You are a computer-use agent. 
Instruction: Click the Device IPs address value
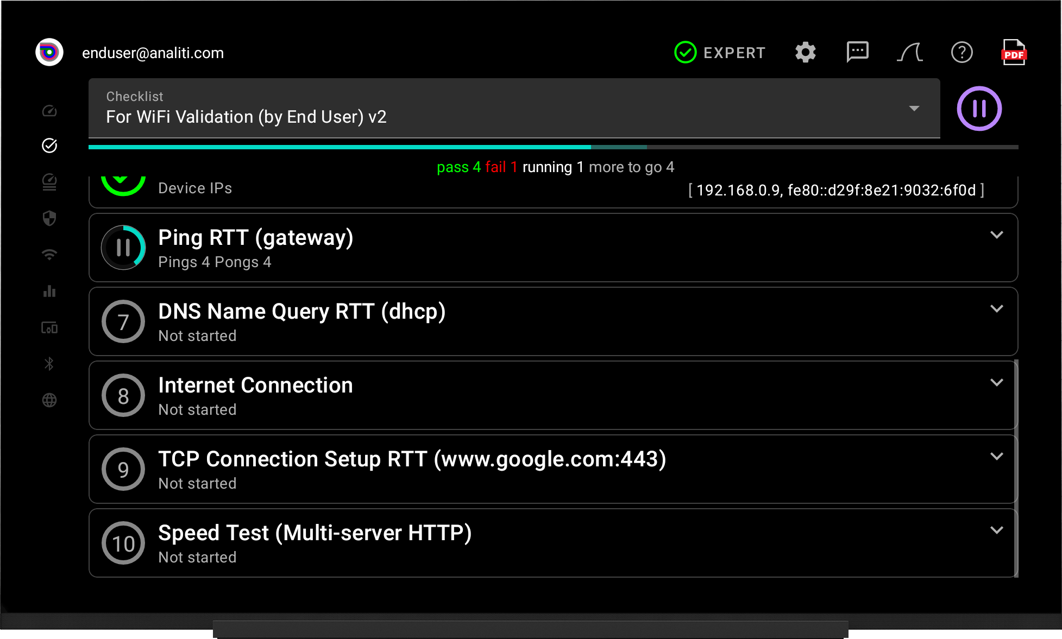click(x=837, y=190)
